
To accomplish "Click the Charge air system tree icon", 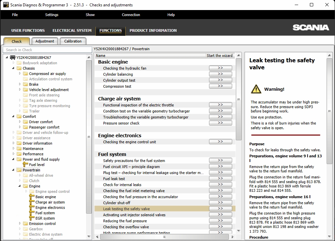I will (32, 202).
